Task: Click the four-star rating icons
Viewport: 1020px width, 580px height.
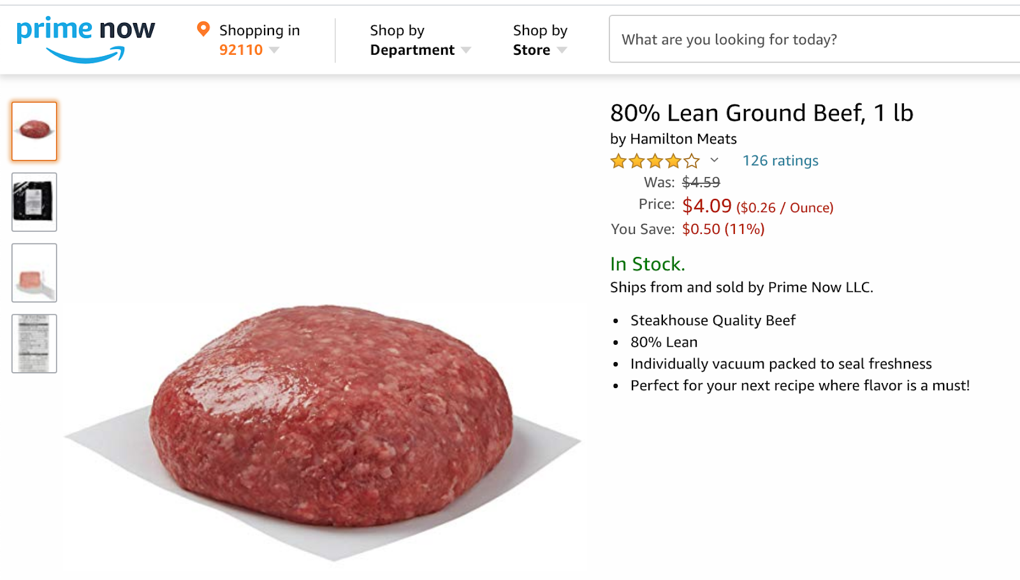Action: pos(655,161)
